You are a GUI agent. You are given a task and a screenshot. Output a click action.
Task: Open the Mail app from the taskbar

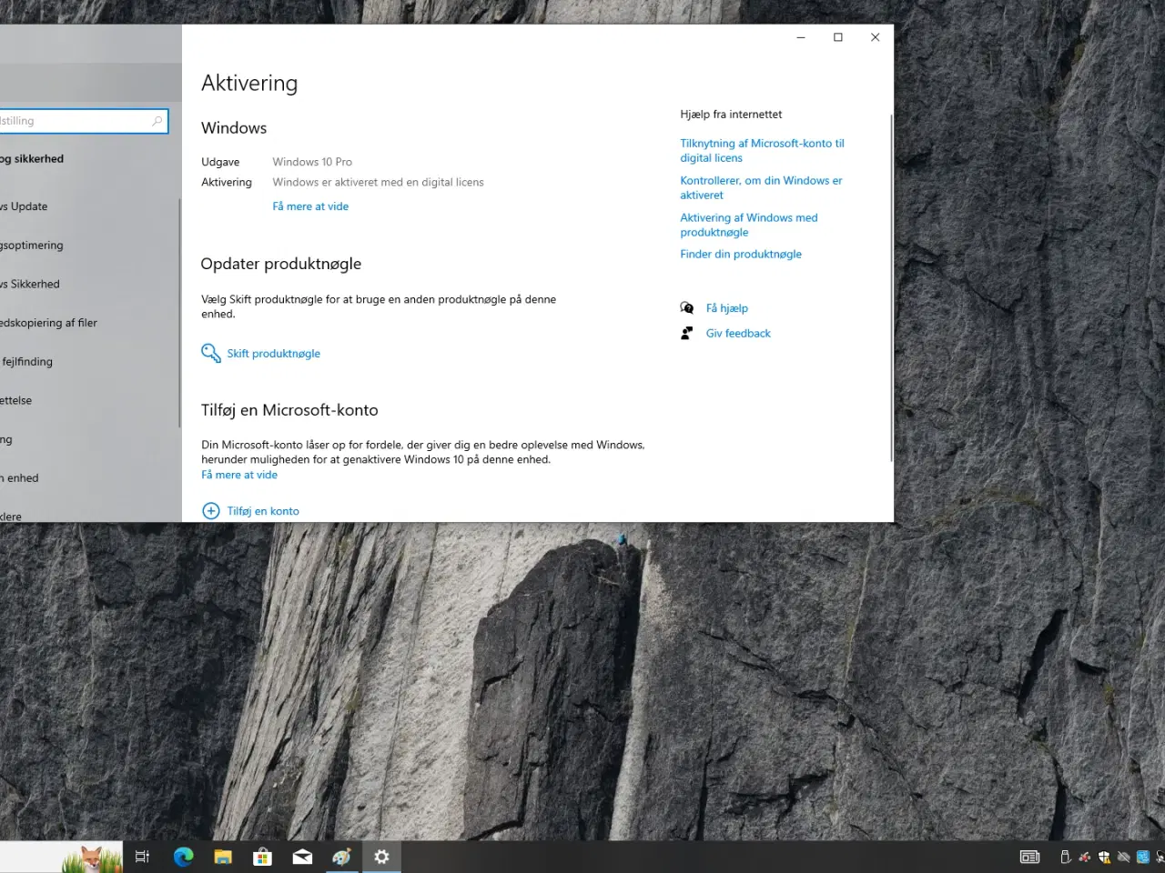pos(302,856)
